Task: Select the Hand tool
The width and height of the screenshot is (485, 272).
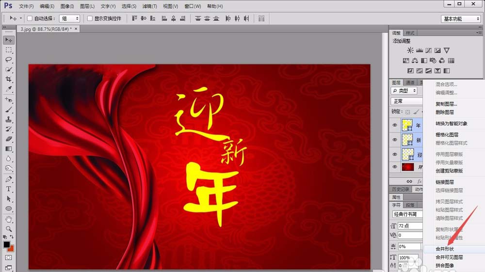Action: (9, 219)
